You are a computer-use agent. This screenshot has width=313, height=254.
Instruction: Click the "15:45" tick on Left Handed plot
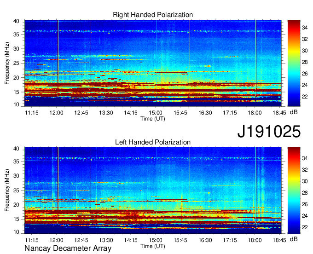click(180, 240)
